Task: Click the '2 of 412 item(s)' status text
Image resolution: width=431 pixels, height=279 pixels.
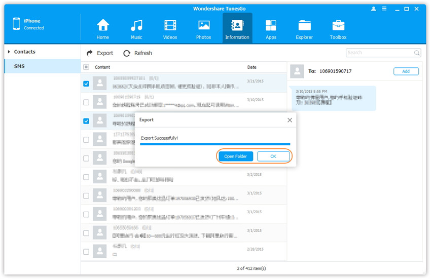Action: 251,268
